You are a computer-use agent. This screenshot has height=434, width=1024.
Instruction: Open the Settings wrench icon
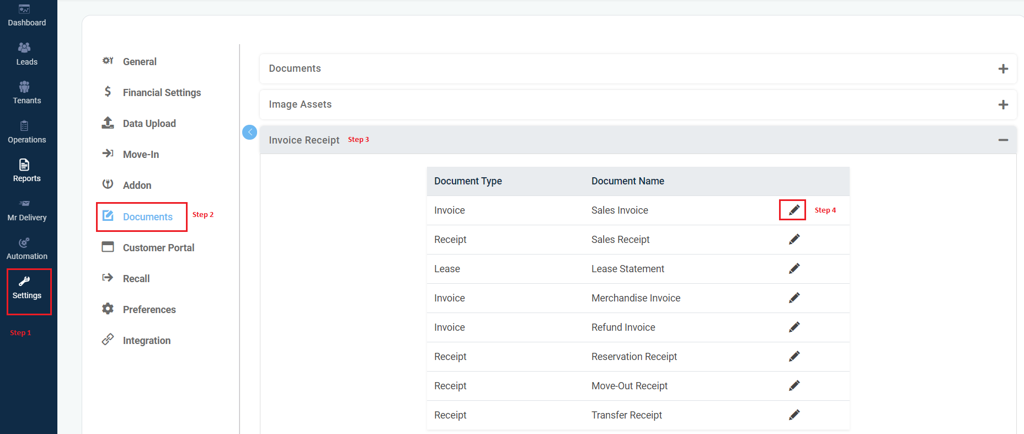(24, 281)
